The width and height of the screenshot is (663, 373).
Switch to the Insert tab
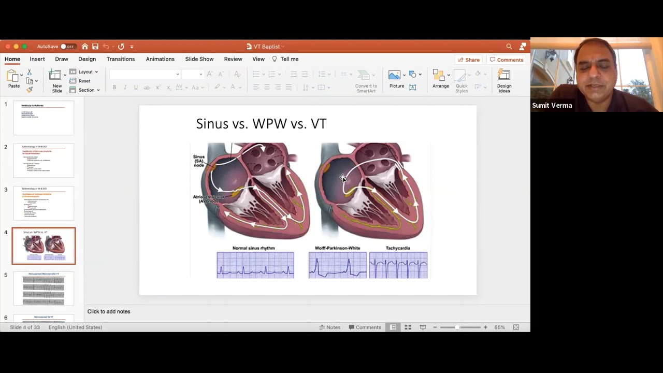click(37, 59)
